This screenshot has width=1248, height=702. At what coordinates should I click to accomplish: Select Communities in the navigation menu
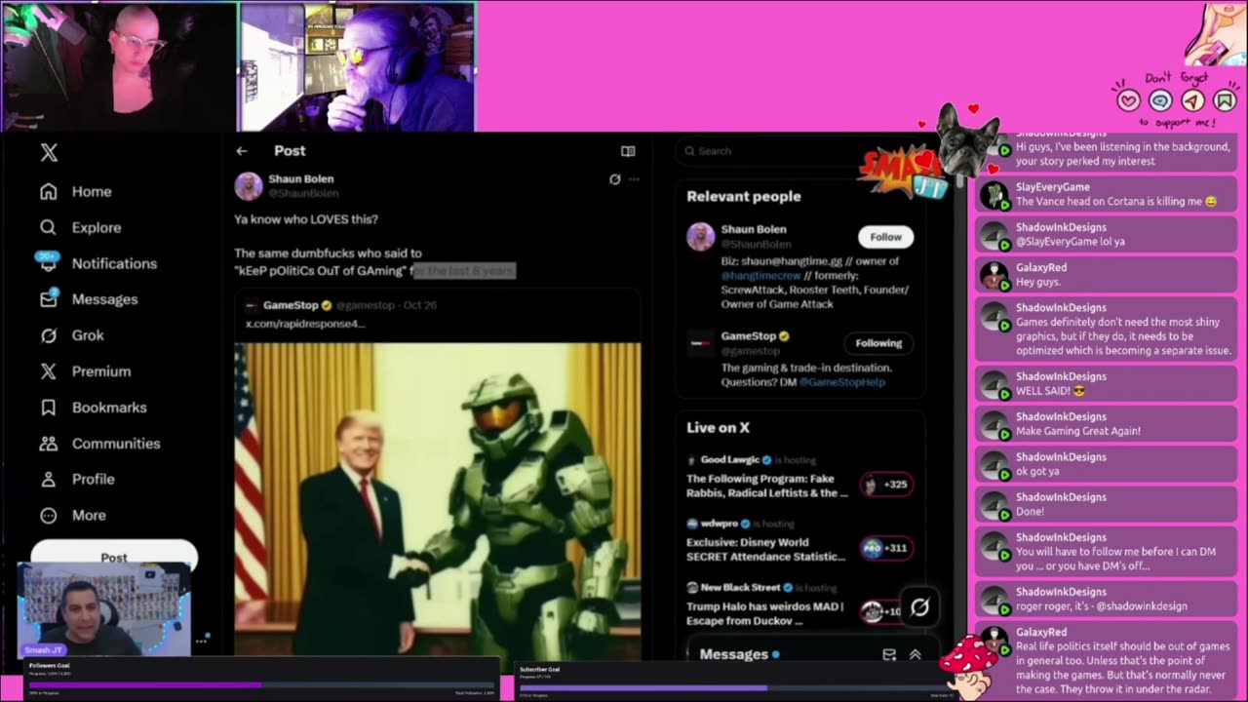pos(116,444)
